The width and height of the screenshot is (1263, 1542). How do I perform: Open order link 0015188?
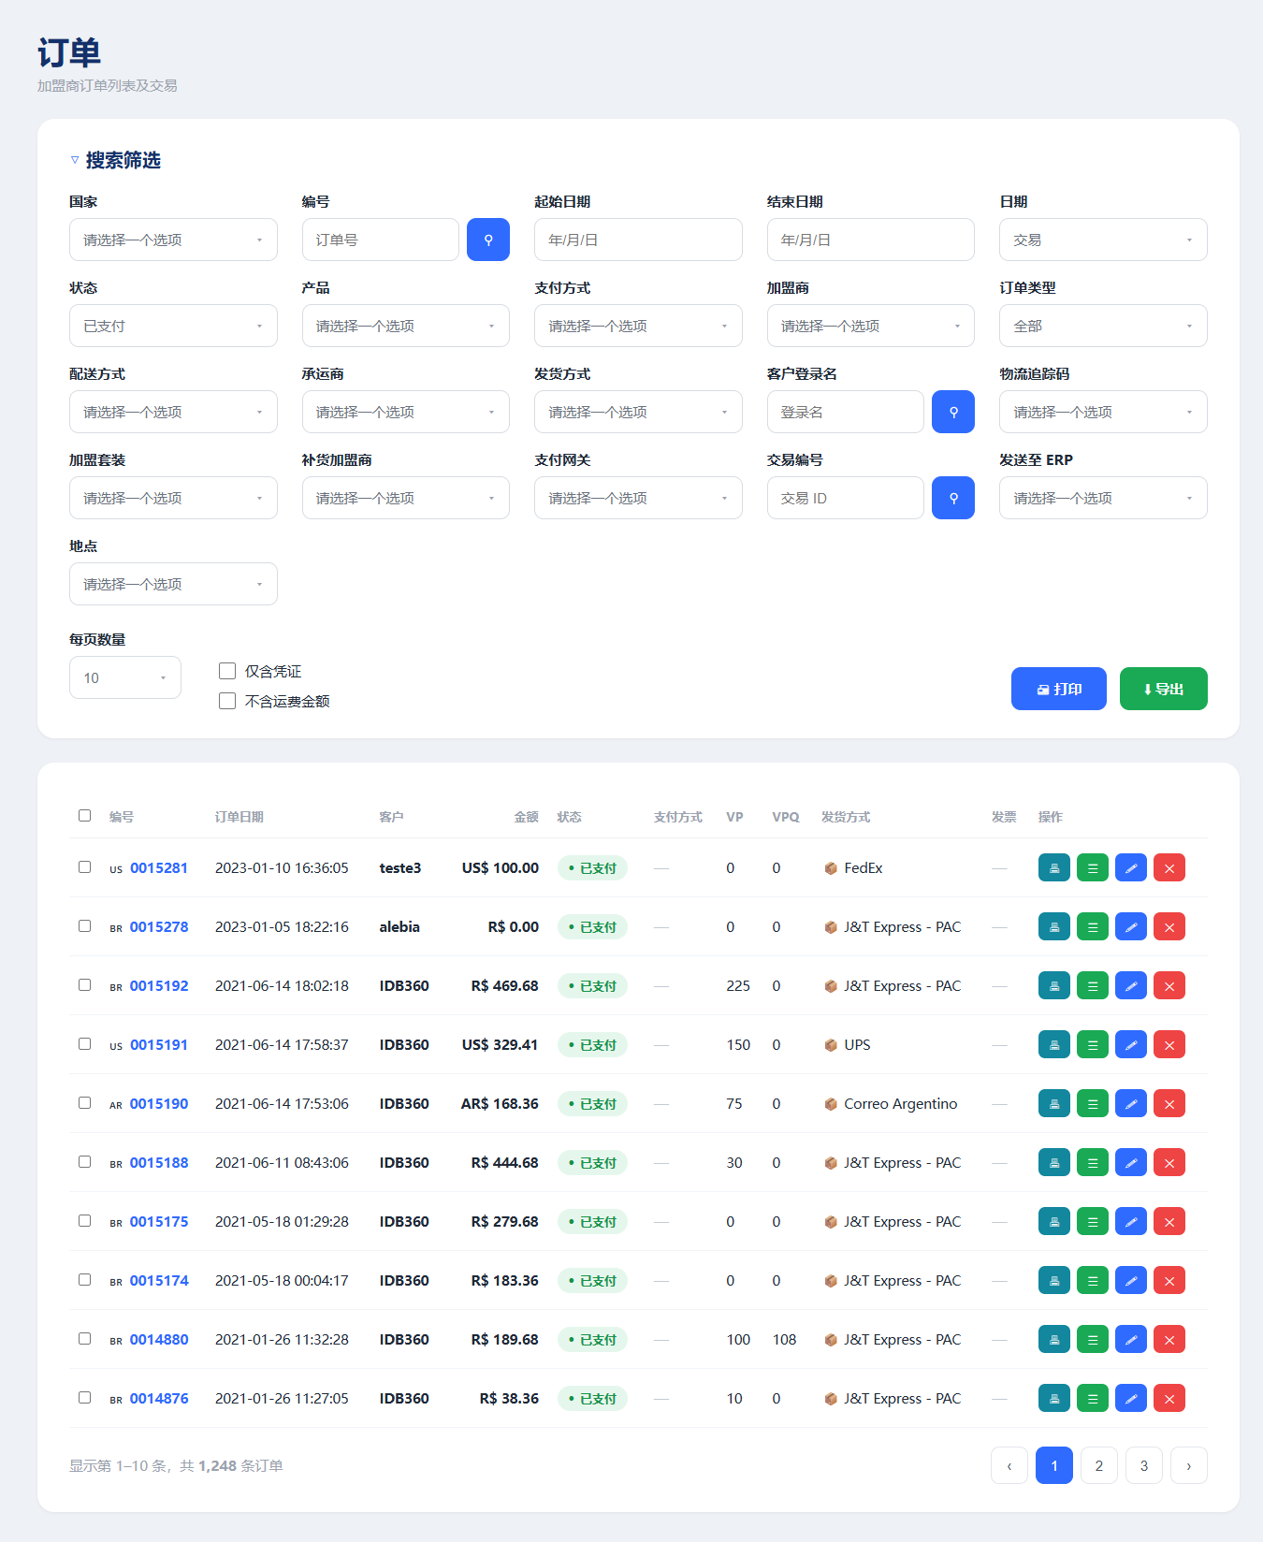159,1162
